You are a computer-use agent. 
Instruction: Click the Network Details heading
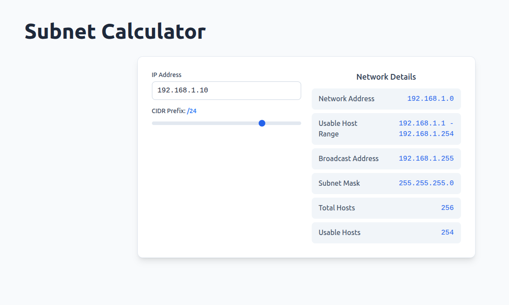click(386, 77)
